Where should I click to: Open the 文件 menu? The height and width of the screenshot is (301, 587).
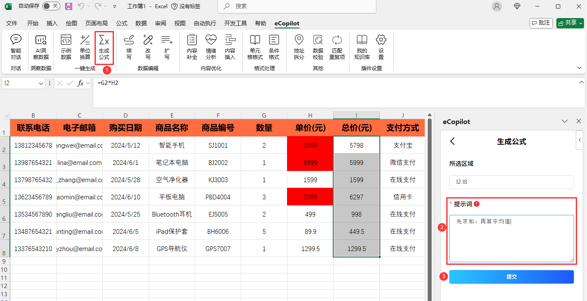click(12, 23)
